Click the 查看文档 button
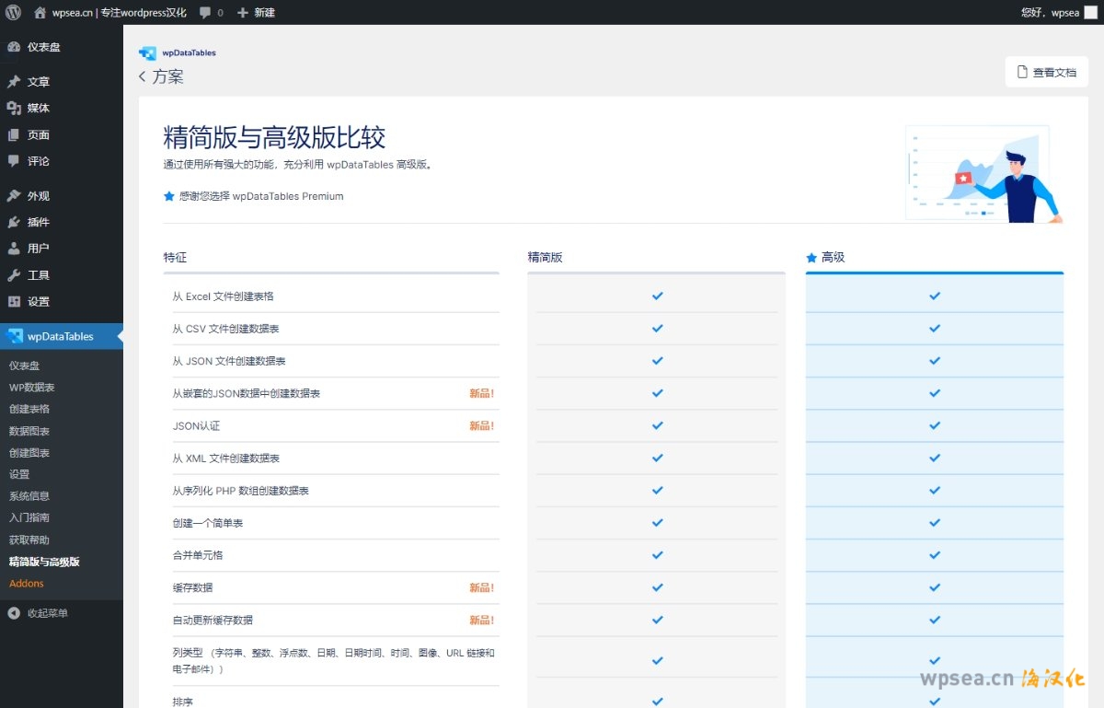Screen dimensions: 1104x708 (x=1047, y=72)
